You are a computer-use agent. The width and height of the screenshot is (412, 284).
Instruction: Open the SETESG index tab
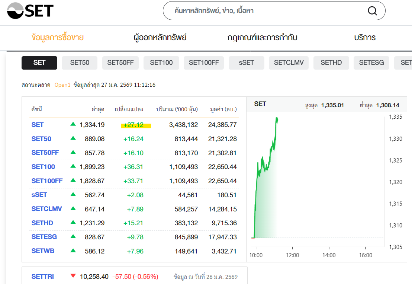[371, 63]
